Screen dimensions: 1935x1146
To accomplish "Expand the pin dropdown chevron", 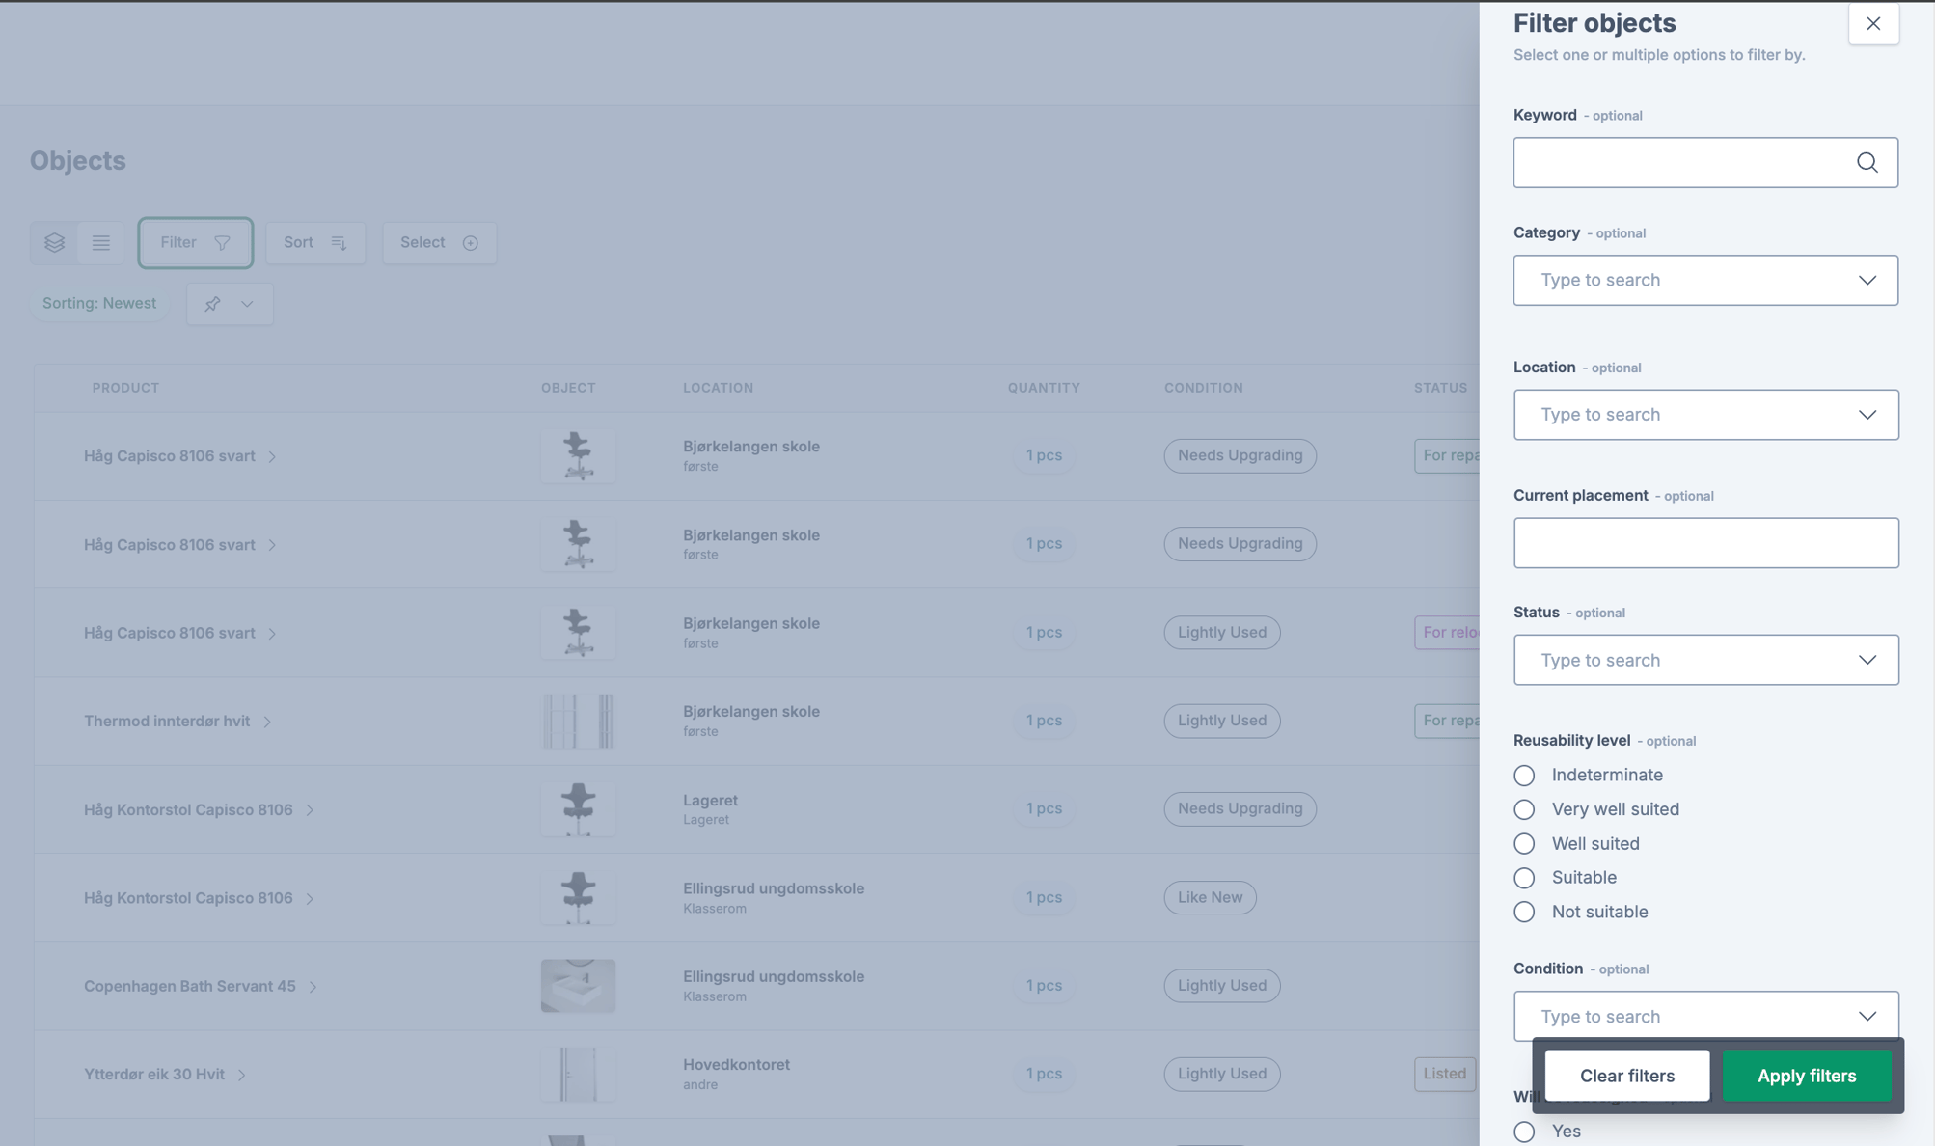I will pos(247,304).
